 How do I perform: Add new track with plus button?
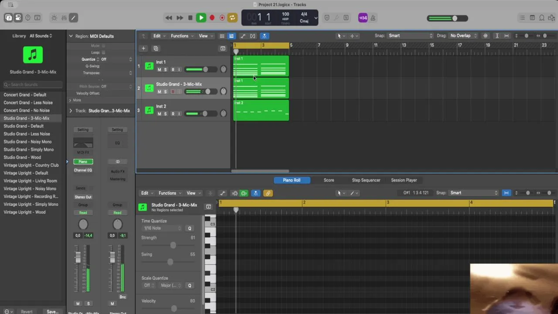click(x=143, y=48)
